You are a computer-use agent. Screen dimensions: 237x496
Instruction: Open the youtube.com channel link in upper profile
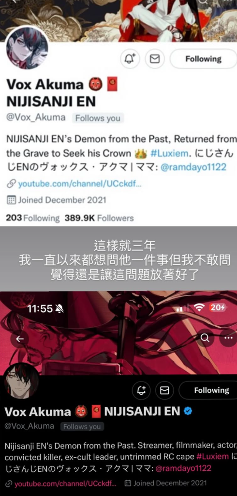click(x=79, y=184)
